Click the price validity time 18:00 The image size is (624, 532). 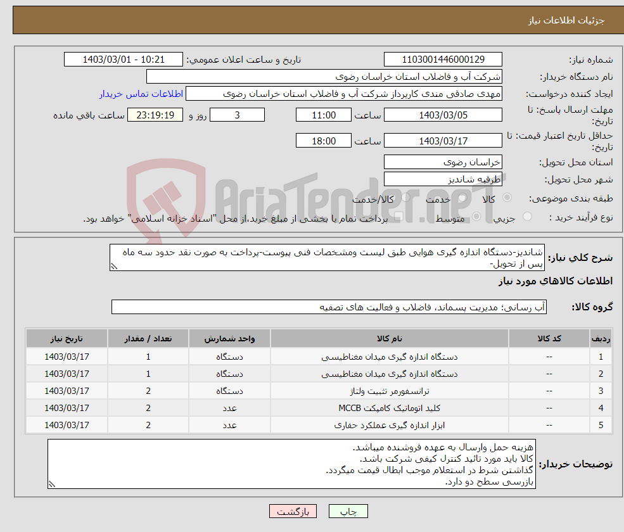pyautogui.click(x=324, y=141)
